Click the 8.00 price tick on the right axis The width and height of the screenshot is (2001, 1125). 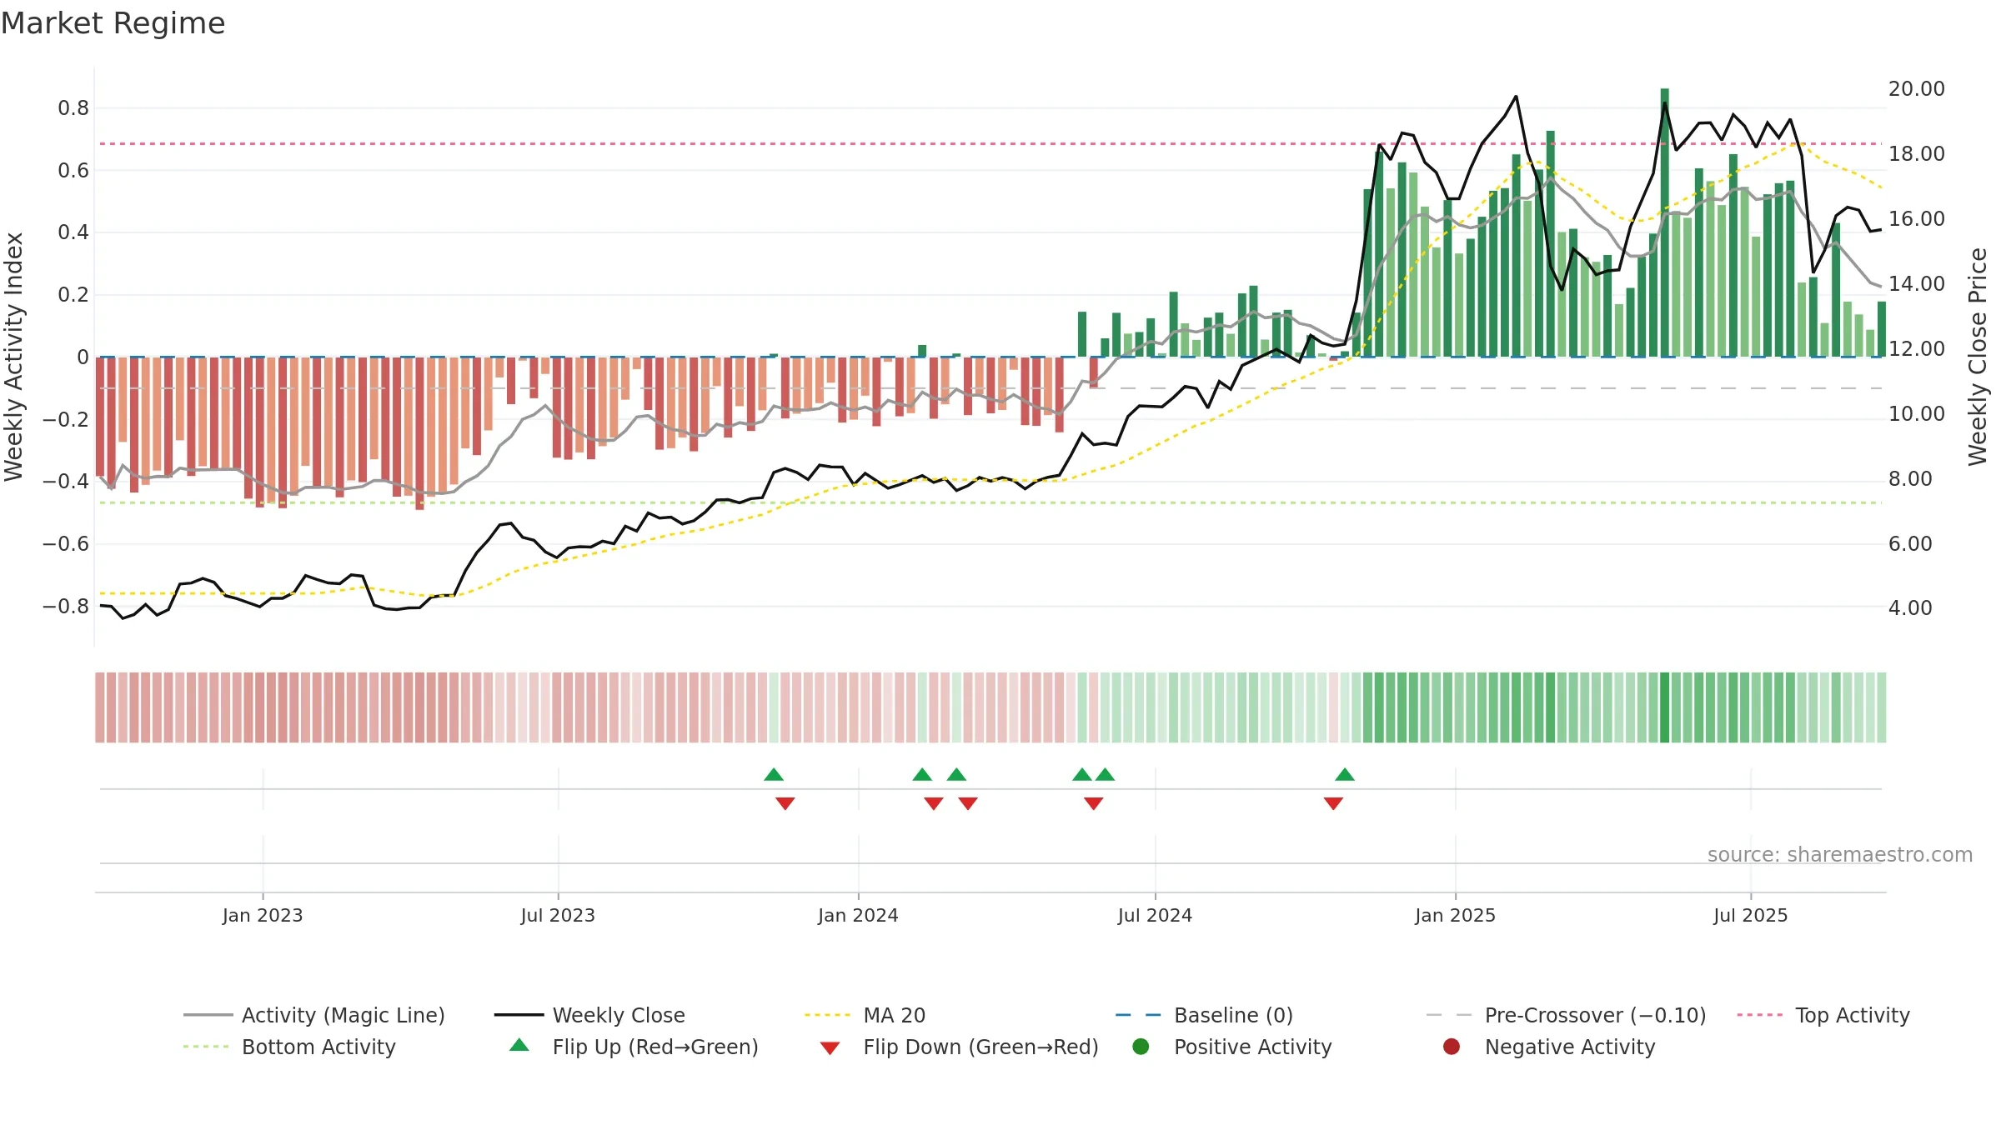pyautogui.click(x=1911, y=479)
